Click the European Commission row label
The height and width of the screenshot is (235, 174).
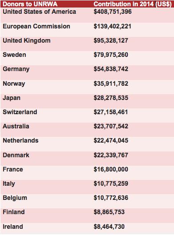[x=36, y=26]
